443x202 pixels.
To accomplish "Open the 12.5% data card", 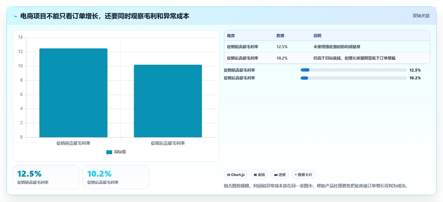I will [46, 177].
